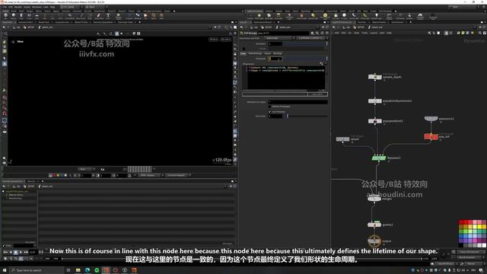Click the parameter search magnifier icon
This screenshot has height=274, width=487.
coord(317,33)
